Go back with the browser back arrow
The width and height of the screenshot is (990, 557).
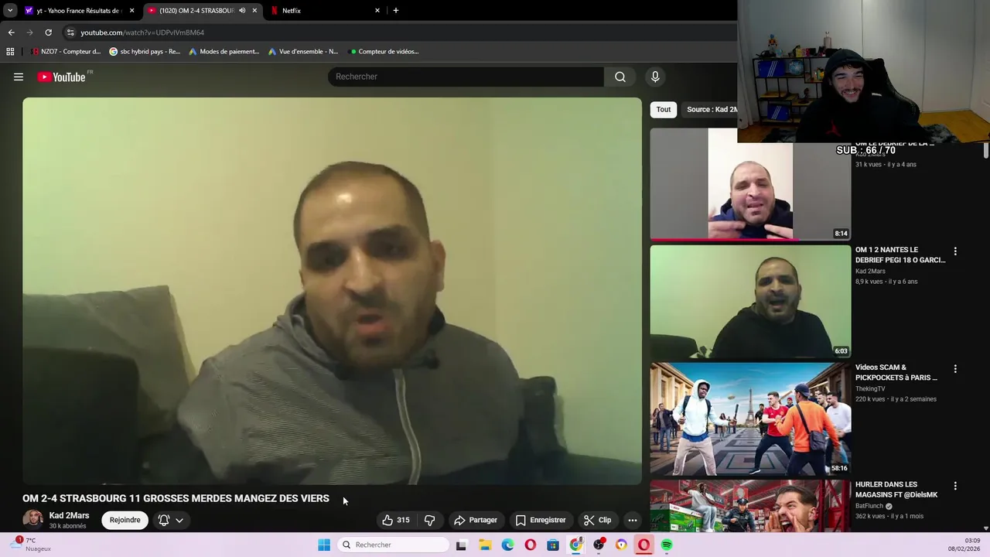click(x=11, y=32)
